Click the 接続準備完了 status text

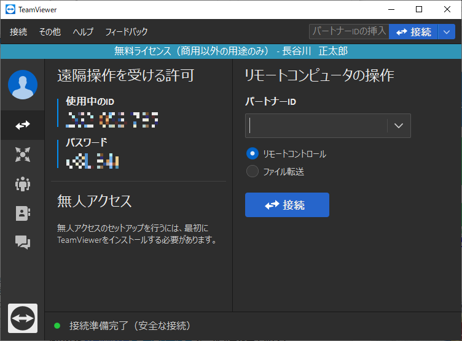[130, 326]
